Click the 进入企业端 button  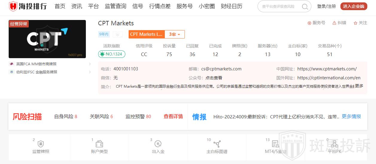point(354,6)
